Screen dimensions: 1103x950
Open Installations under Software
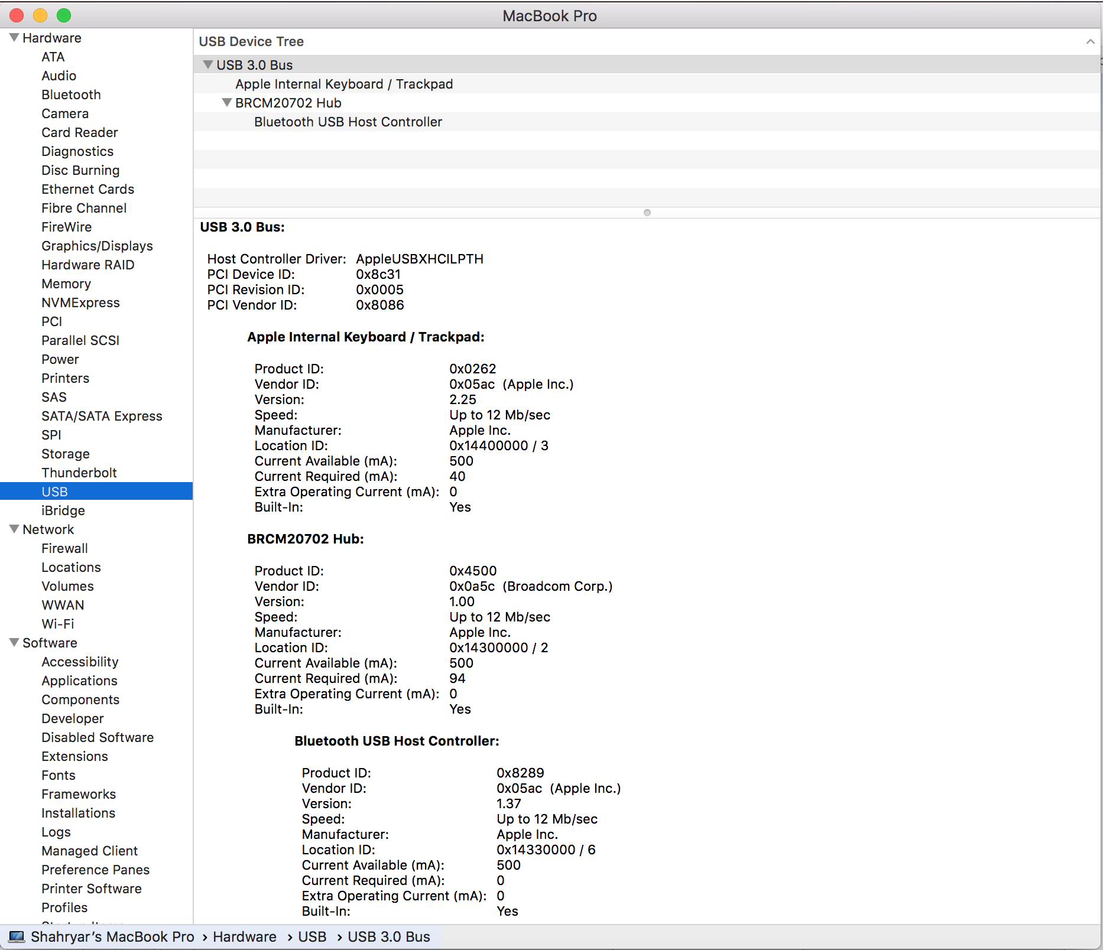pos(79,813)
